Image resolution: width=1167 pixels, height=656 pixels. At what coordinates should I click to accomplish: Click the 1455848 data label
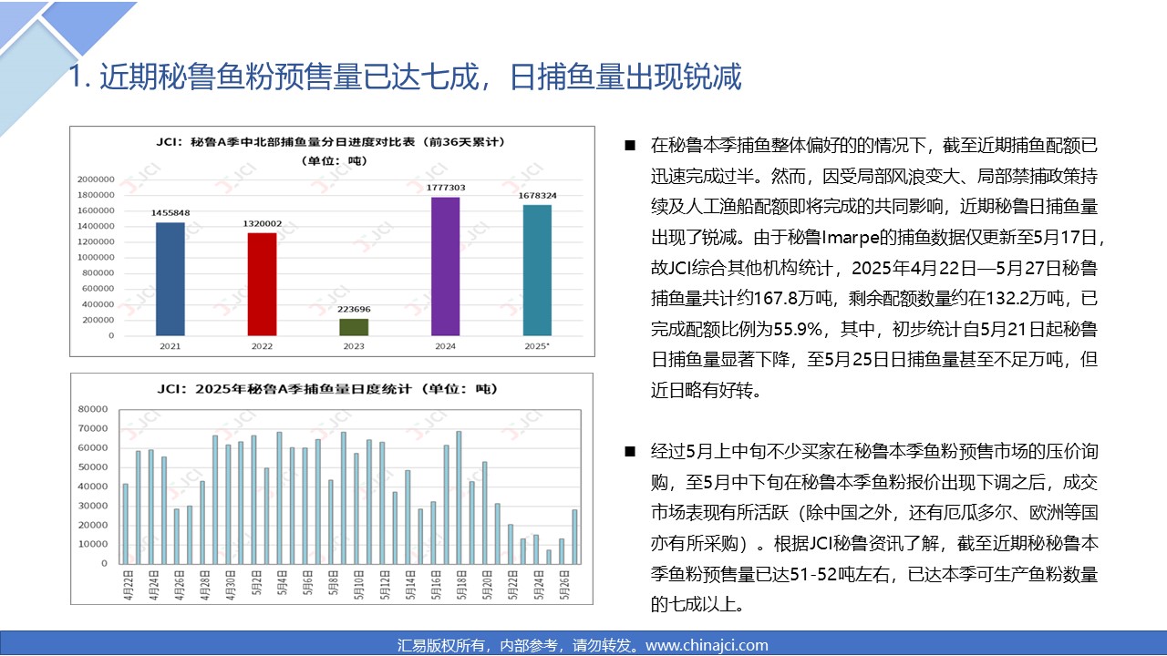coord(170,212)
